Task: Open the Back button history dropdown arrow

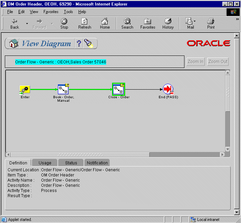Action: tap(27, 23)
